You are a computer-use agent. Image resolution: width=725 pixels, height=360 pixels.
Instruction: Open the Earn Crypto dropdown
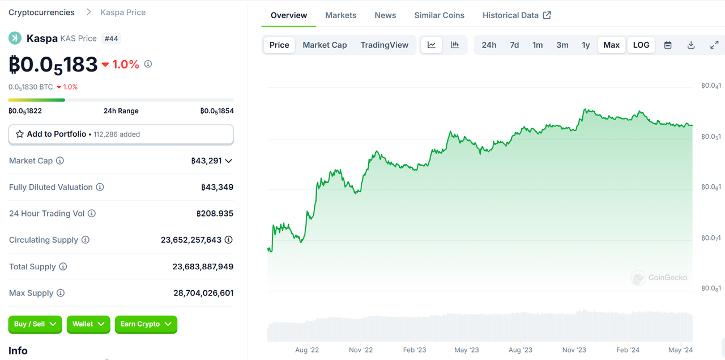point(146,324)
